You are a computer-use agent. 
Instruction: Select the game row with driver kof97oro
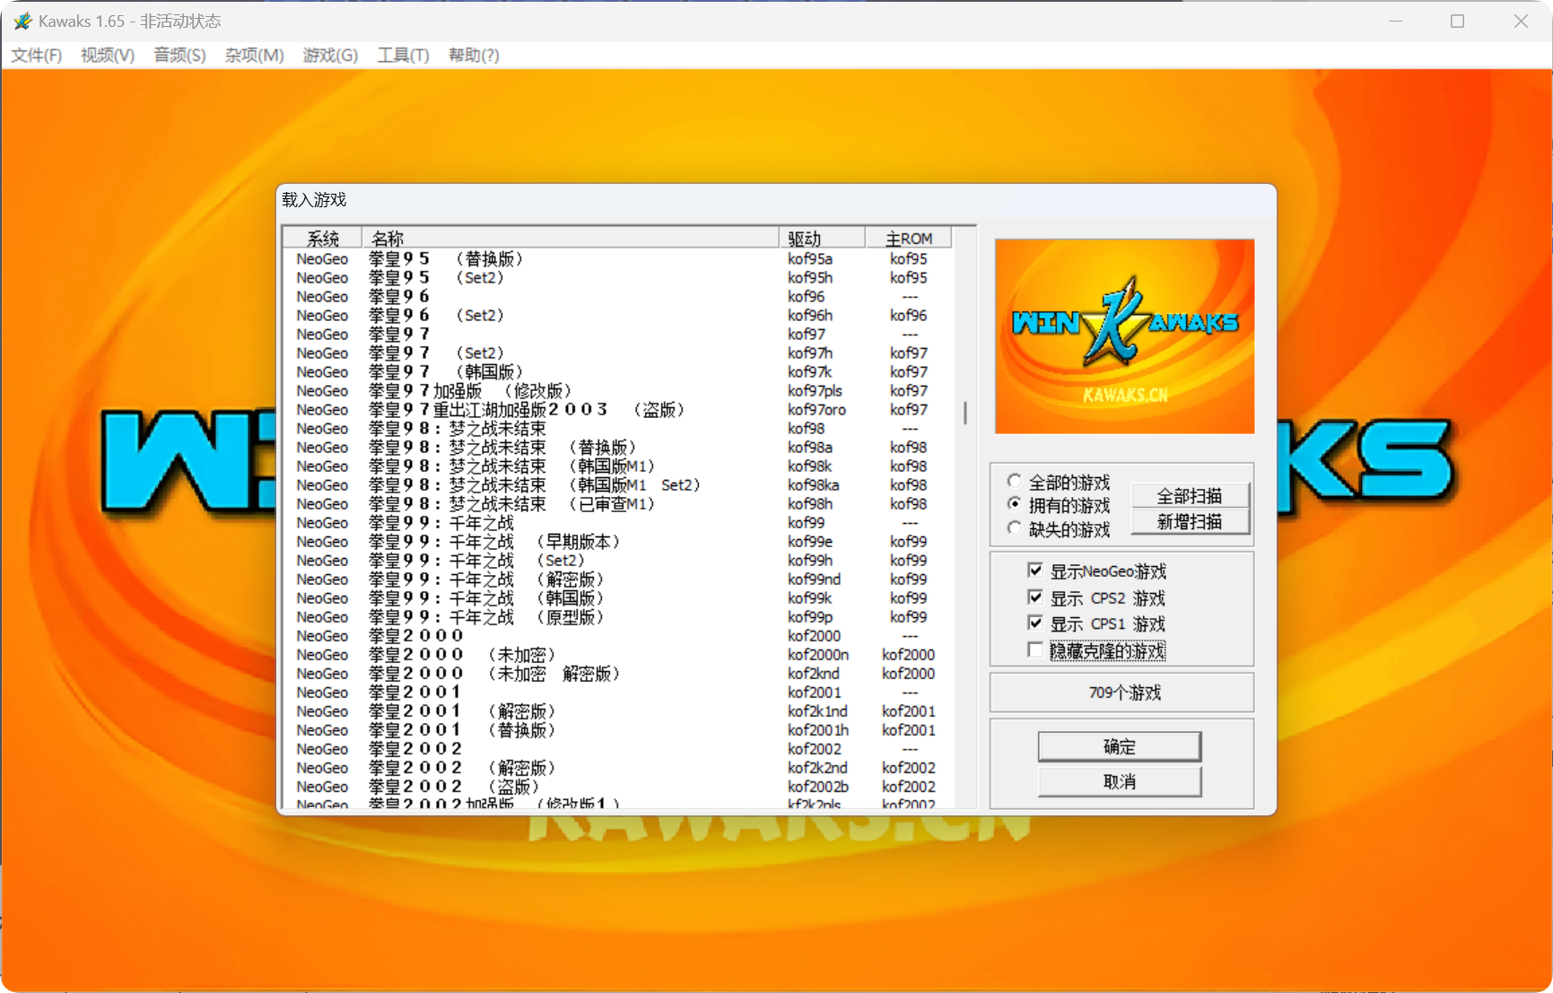pos(617,410)
